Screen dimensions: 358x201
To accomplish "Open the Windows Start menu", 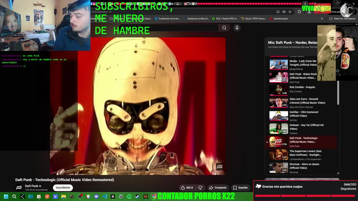I will click(x=6, y=197).
